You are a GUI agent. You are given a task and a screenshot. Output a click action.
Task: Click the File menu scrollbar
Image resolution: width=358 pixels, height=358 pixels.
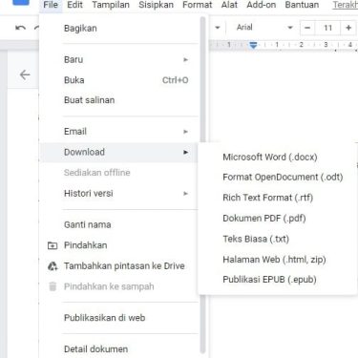click(202, 184)
